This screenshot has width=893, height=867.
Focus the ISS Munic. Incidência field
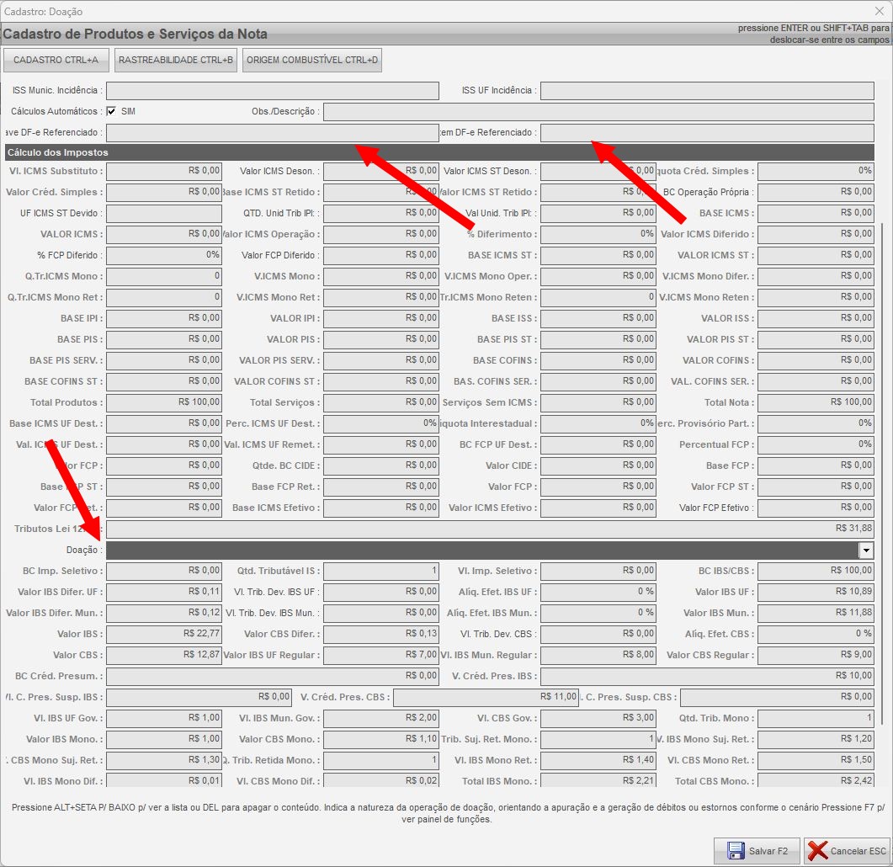coord(272,90)
